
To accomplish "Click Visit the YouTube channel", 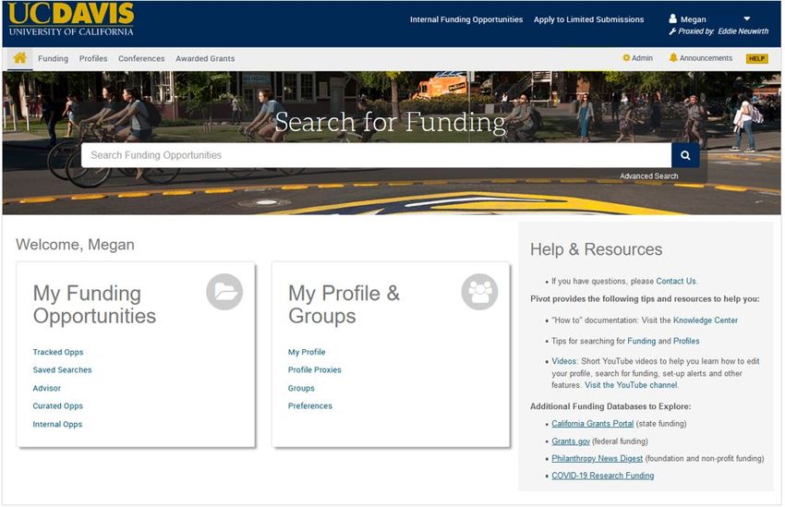I will tap(633, 386).
